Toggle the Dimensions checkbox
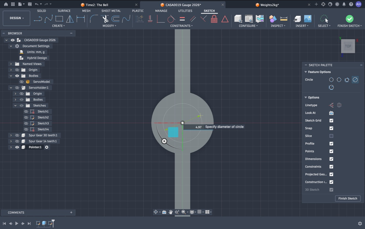365x229 pixels. [x=331, y=159]
